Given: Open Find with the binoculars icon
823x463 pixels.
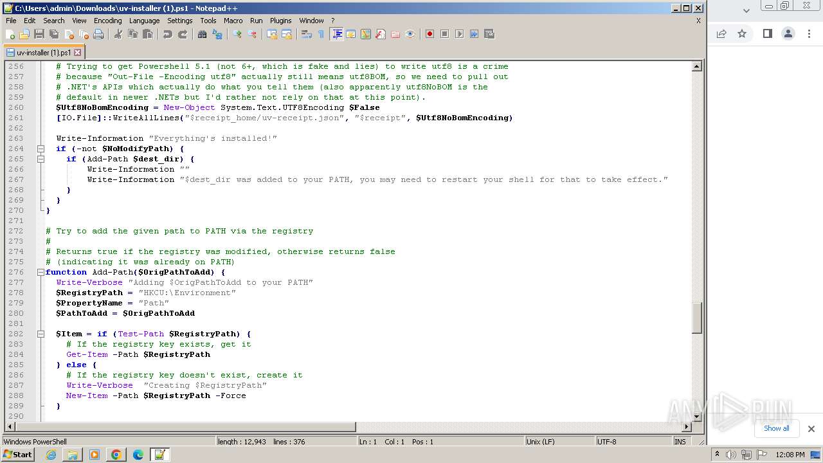Looking at the screenshot, I should tap(203, 34).
